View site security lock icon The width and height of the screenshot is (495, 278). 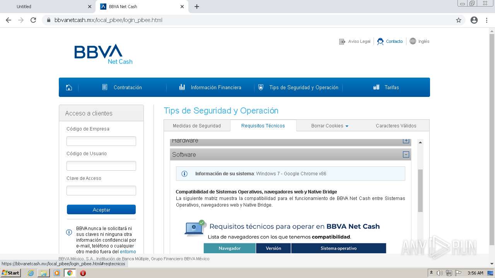click(x=49, y=20)
